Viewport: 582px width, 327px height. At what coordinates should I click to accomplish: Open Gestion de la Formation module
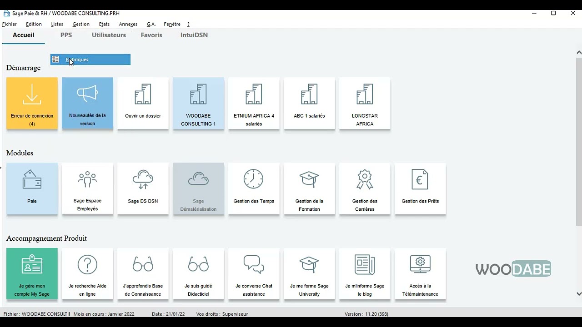click(x=309, y=189)
